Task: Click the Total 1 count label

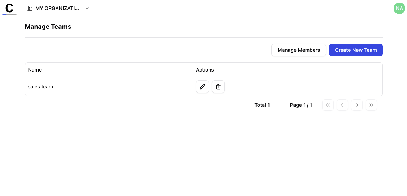Action: point(262,105)
